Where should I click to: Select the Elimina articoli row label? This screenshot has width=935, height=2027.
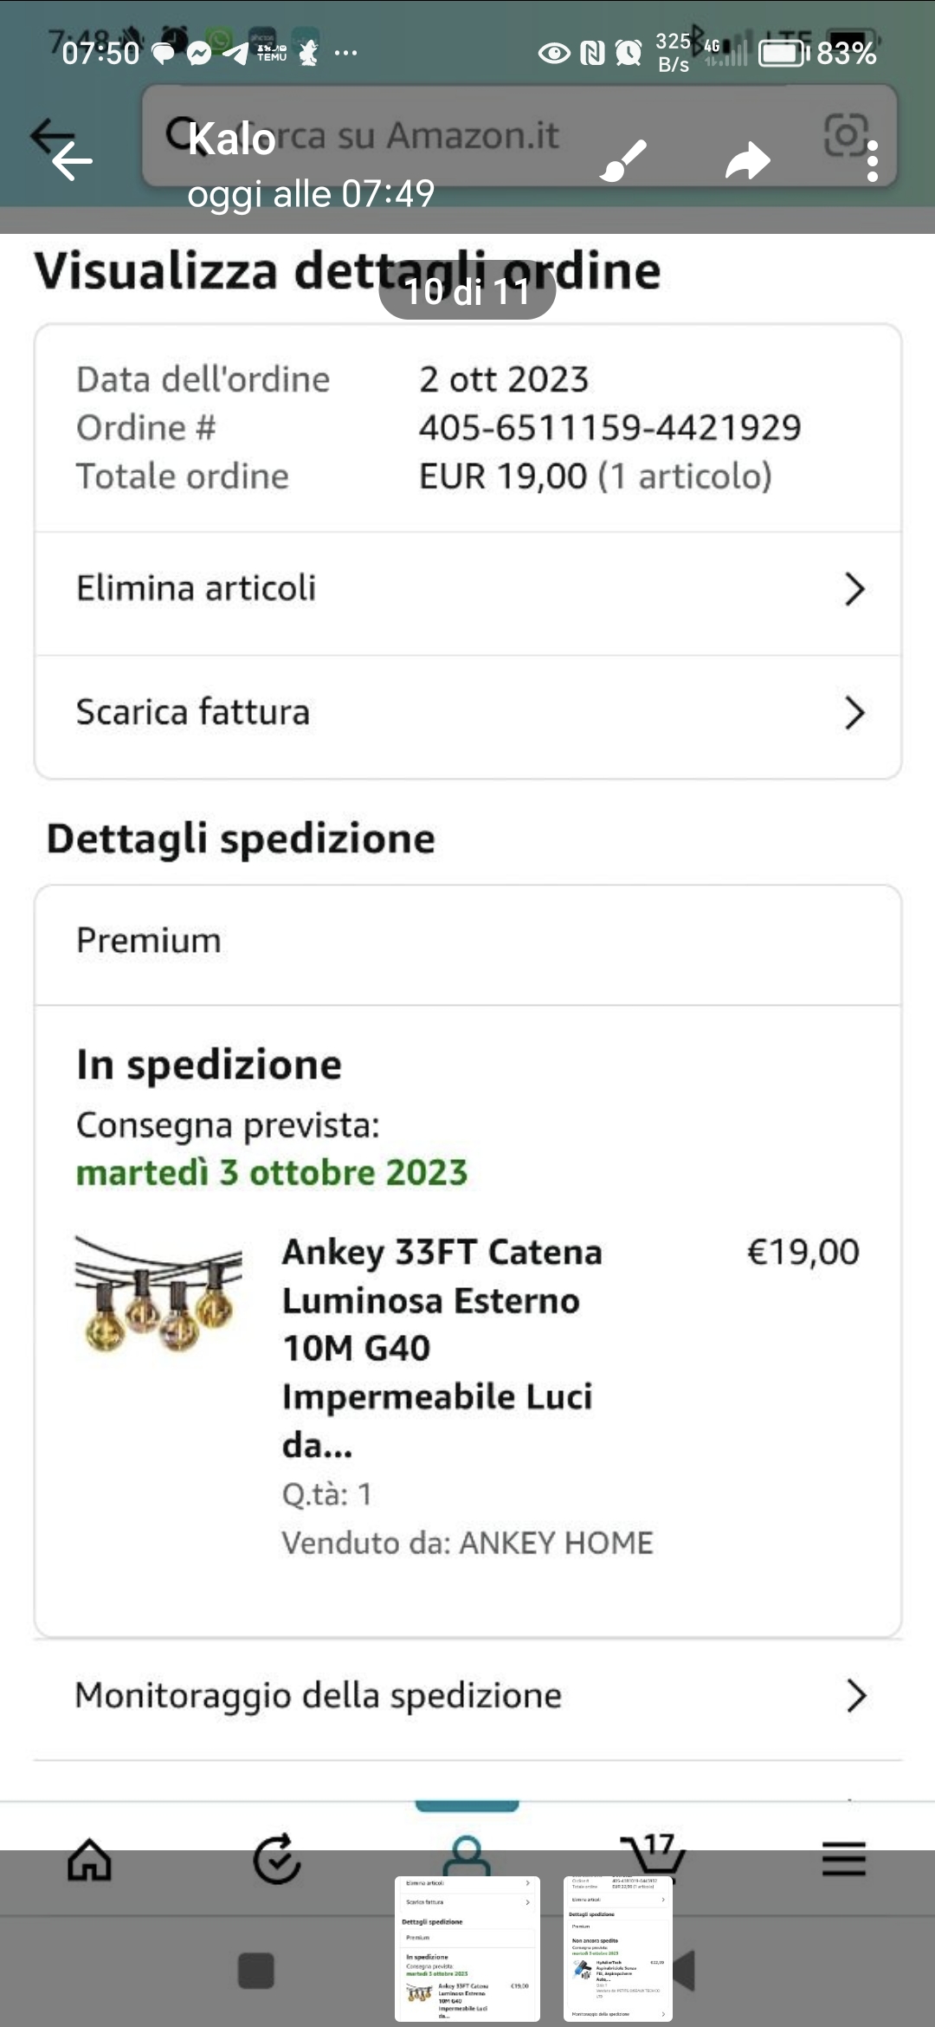(x=197, y=589)
